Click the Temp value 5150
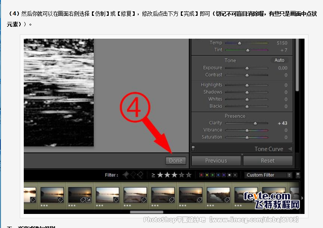The height and width of the screenshot is (228, 323). tap(282, 43)
